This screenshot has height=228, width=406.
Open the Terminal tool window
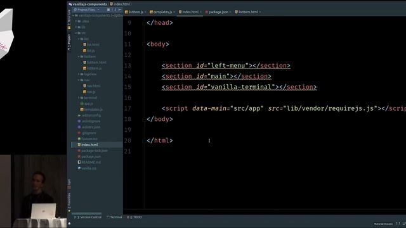tap(114, 217)
